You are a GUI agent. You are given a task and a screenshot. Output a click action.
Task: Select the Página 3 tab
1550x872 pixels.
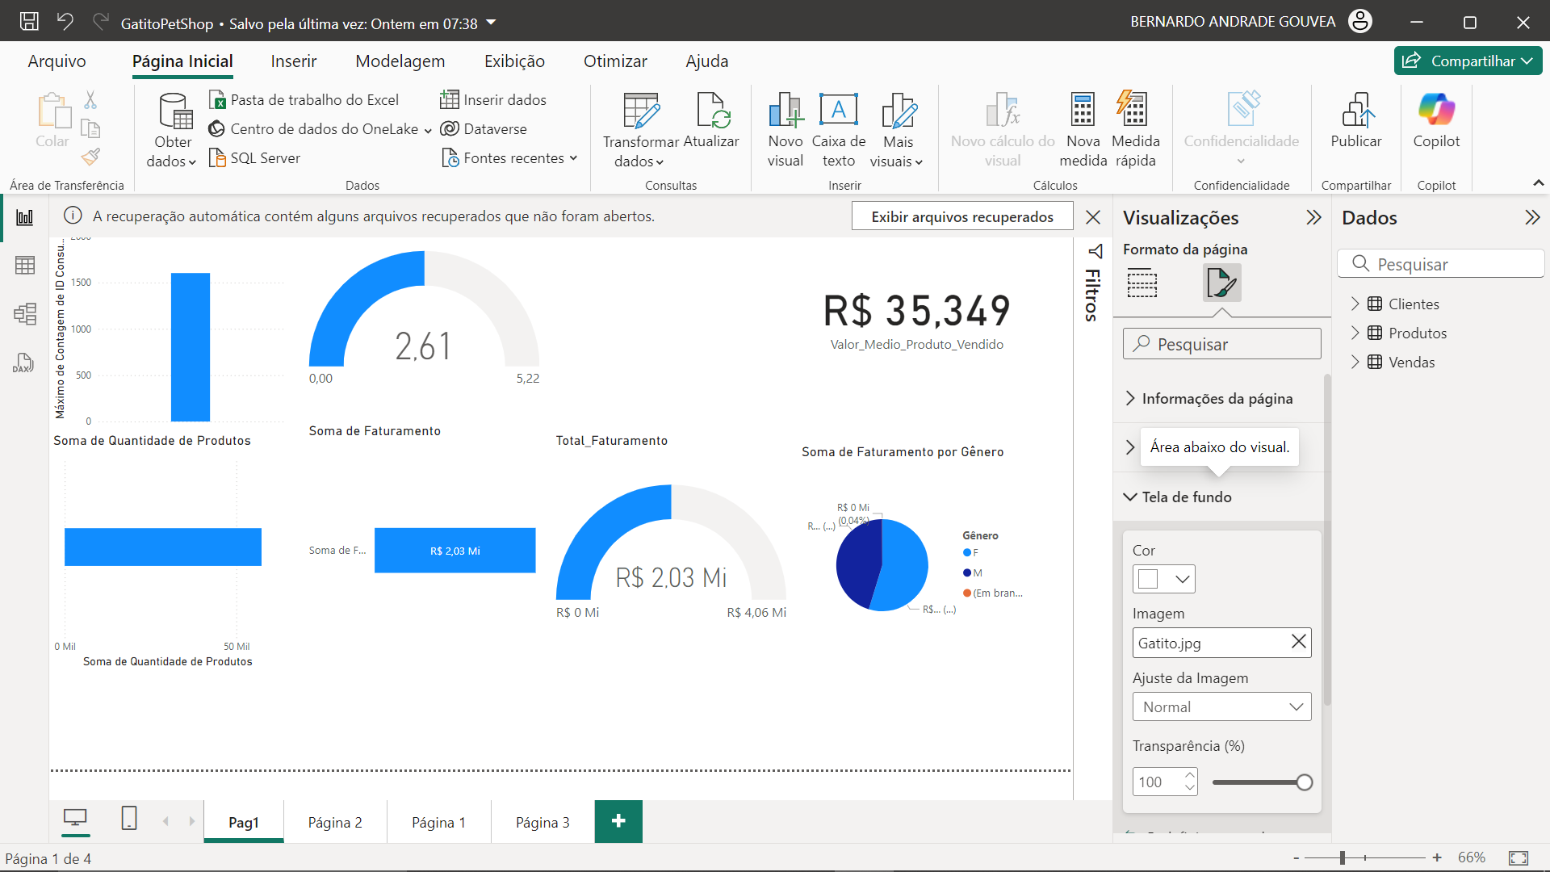click(x=542, y=822)
